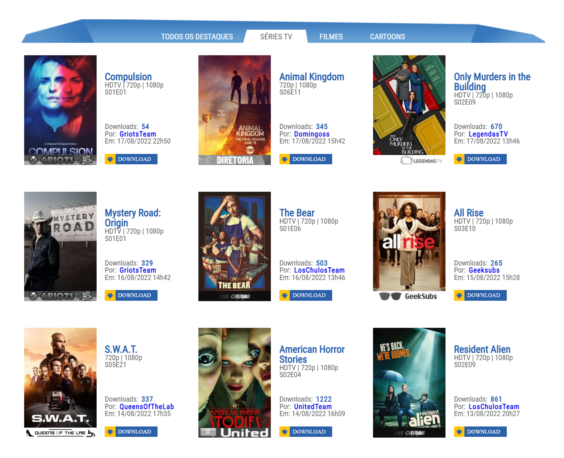Screen dimensions: 564x458
Task: Download Mystery Road: Origin subtitles
Action: coord(131,295)
